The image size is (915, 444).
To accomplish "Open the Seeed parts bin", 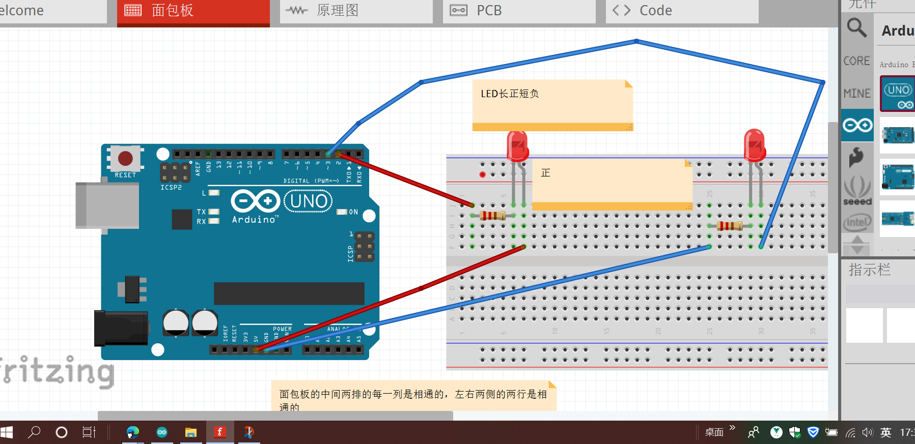I will click(x=857, y=190).
